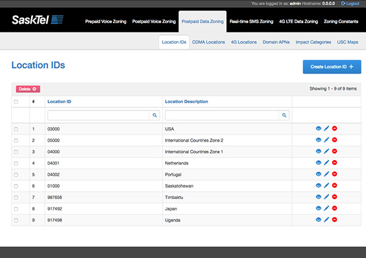Click the SaskTel logo
366x258 pixels.
[x=38, y=20]
